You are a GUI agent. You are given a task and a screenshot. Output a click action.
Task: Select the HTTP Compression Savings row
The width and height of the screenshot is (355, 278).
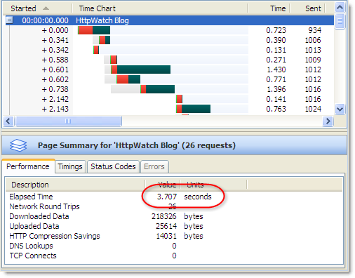coord(173,236)
